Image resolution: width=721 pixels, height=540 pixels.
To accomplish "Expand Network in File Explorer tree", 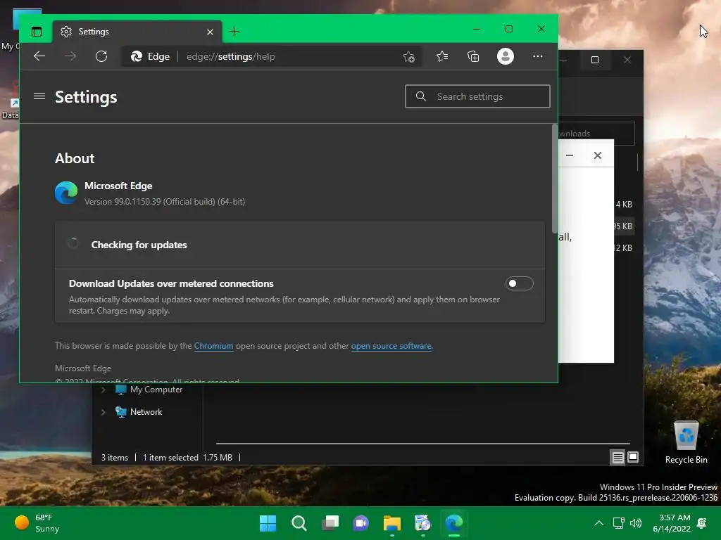I will [x=104, y=412].
